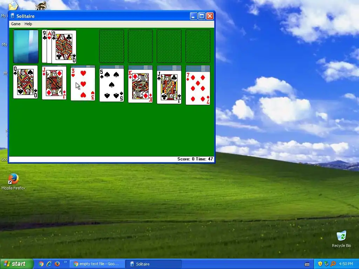Expand the Quick Launch overflow chevron

[x=65, y=262]
